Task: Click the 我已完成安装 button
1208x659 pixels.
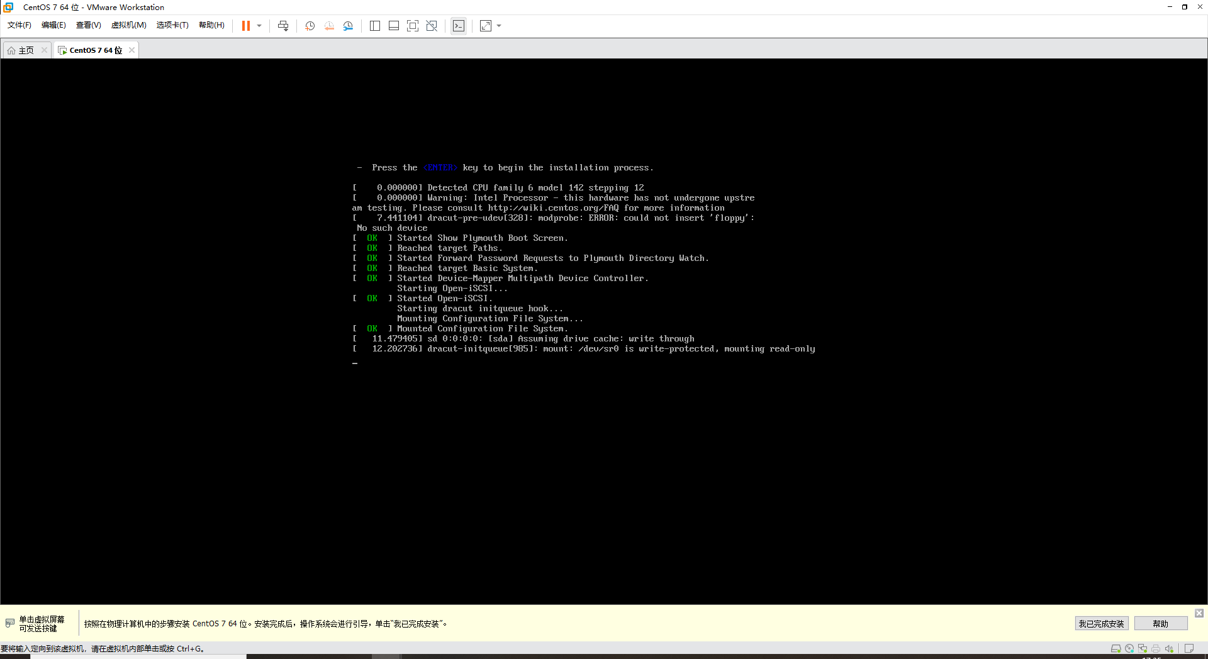Action: click(1101, 624)
